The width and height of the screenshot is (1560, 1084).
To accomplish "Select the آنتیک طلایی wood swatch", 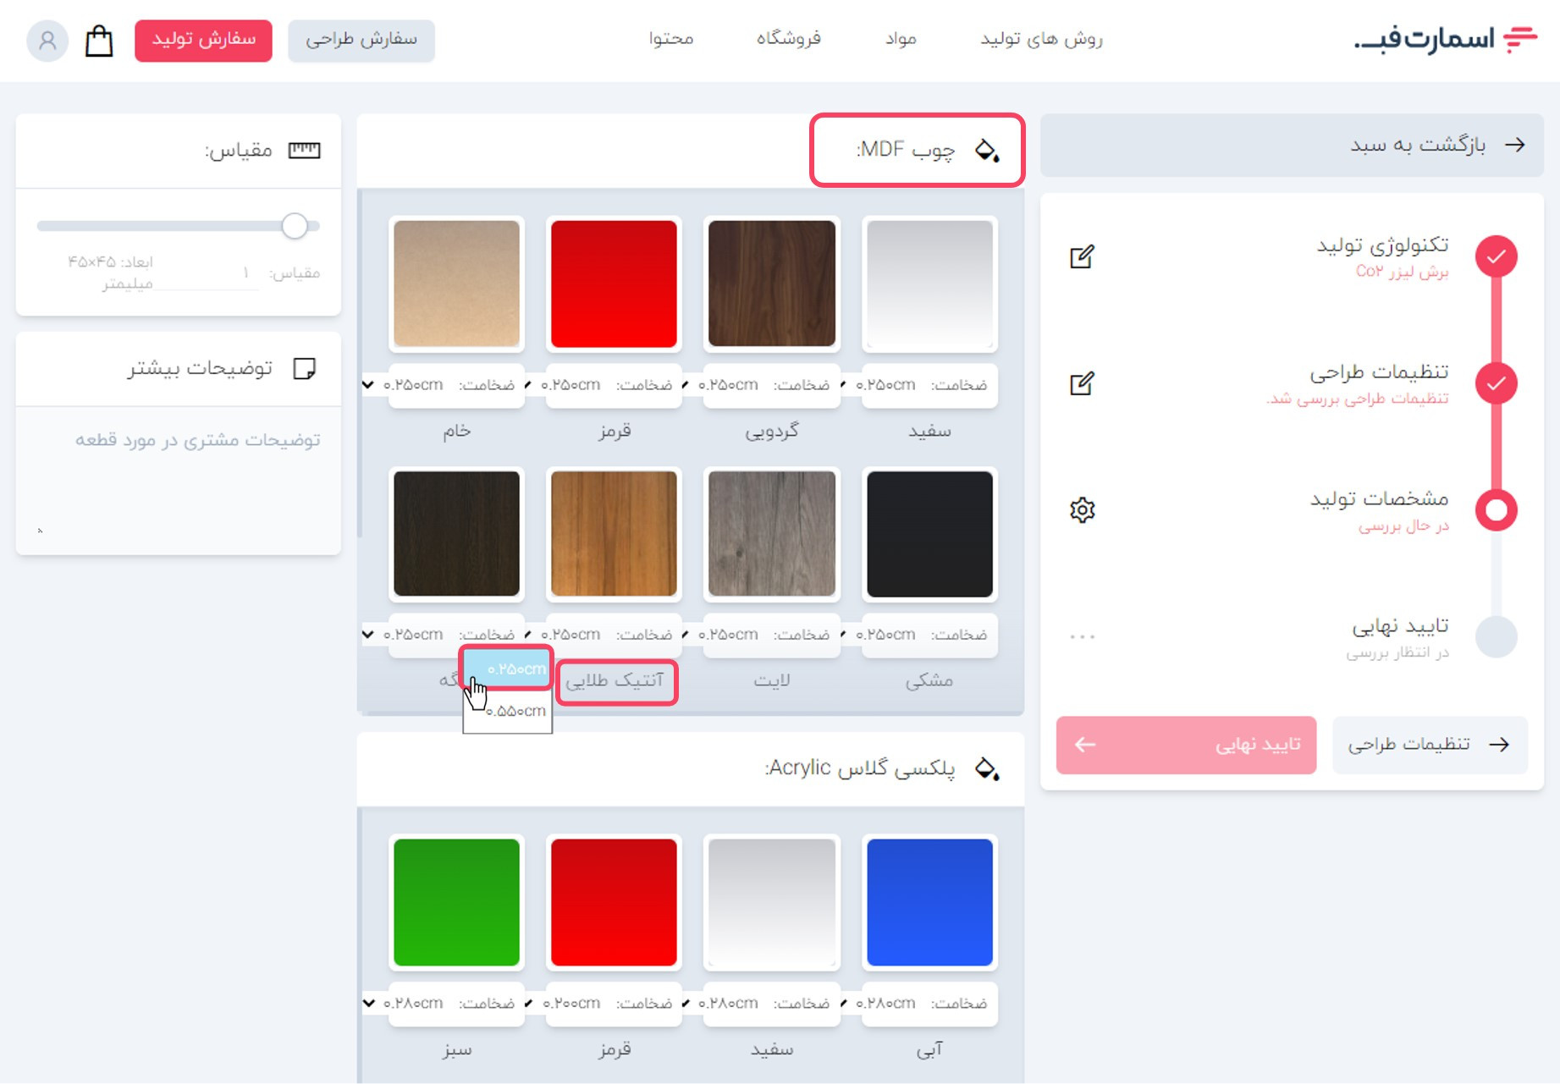I will [614, 534].
